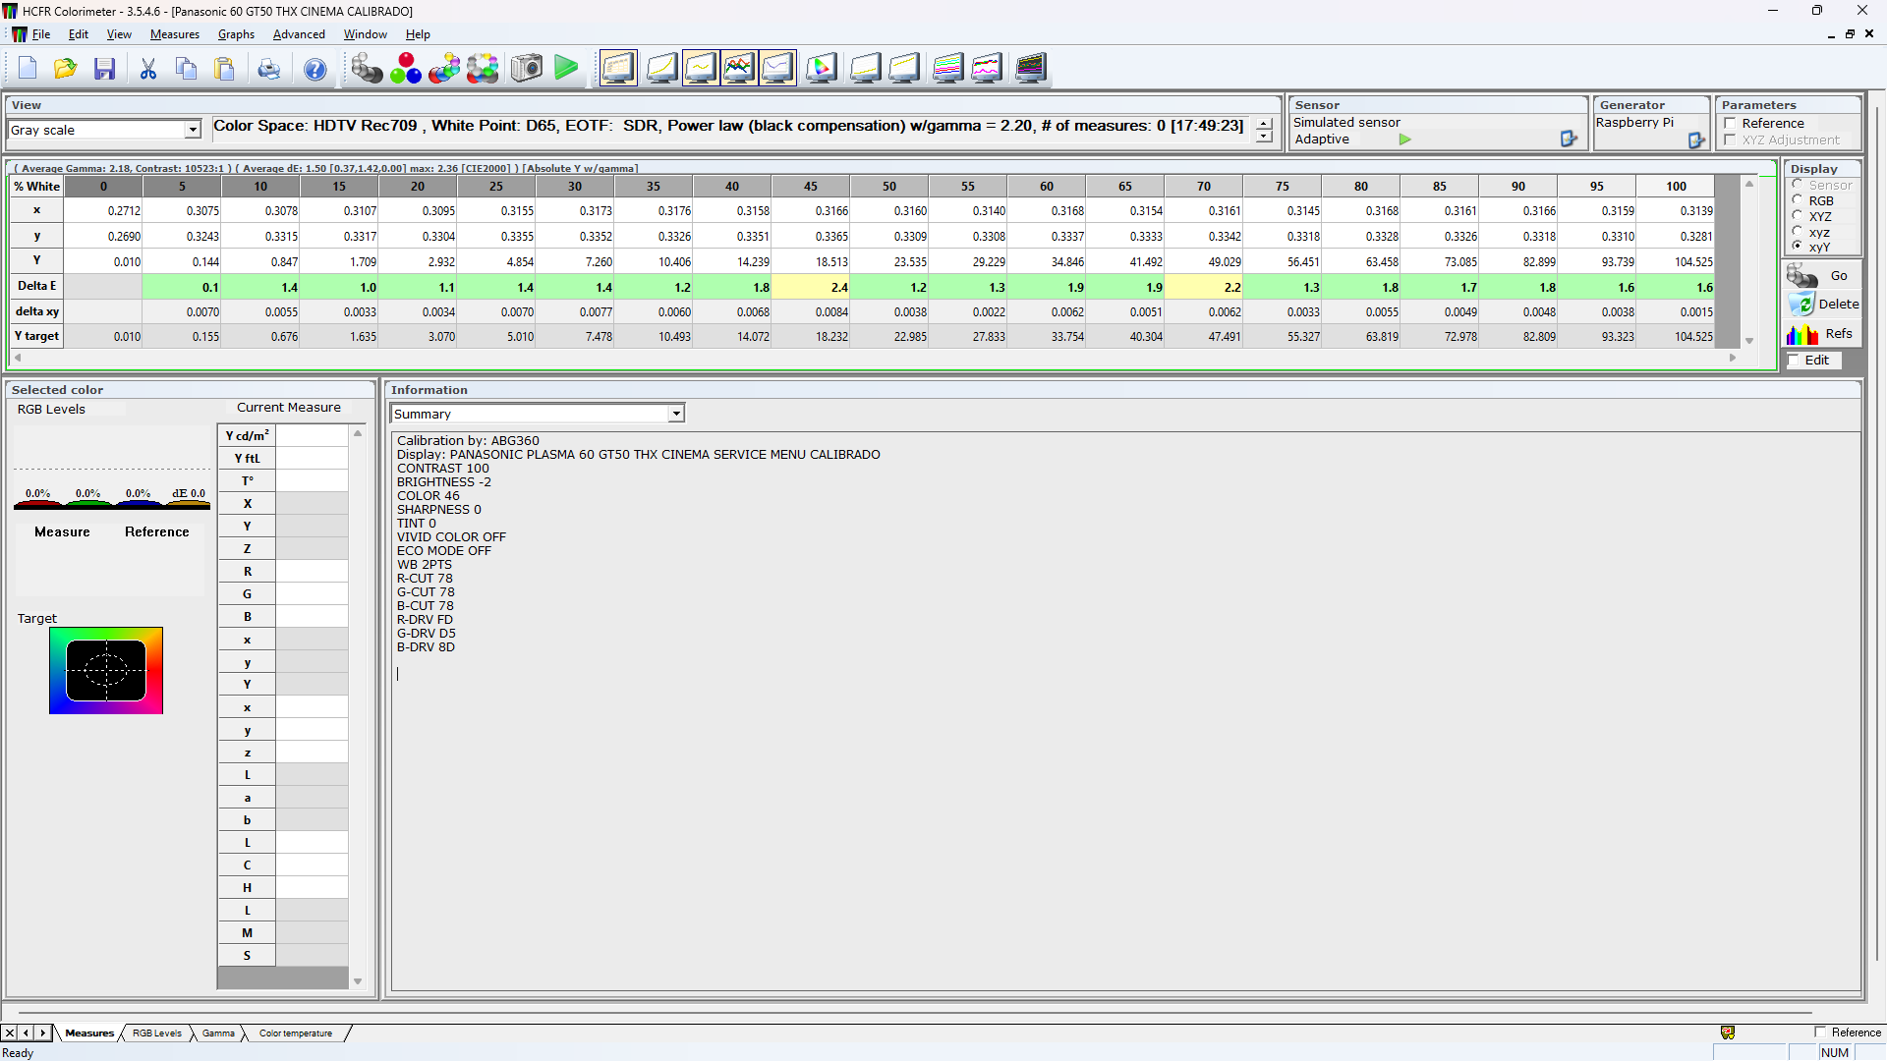
Task: Switch to the Gamma tab
Action: tap(218, 1033)
